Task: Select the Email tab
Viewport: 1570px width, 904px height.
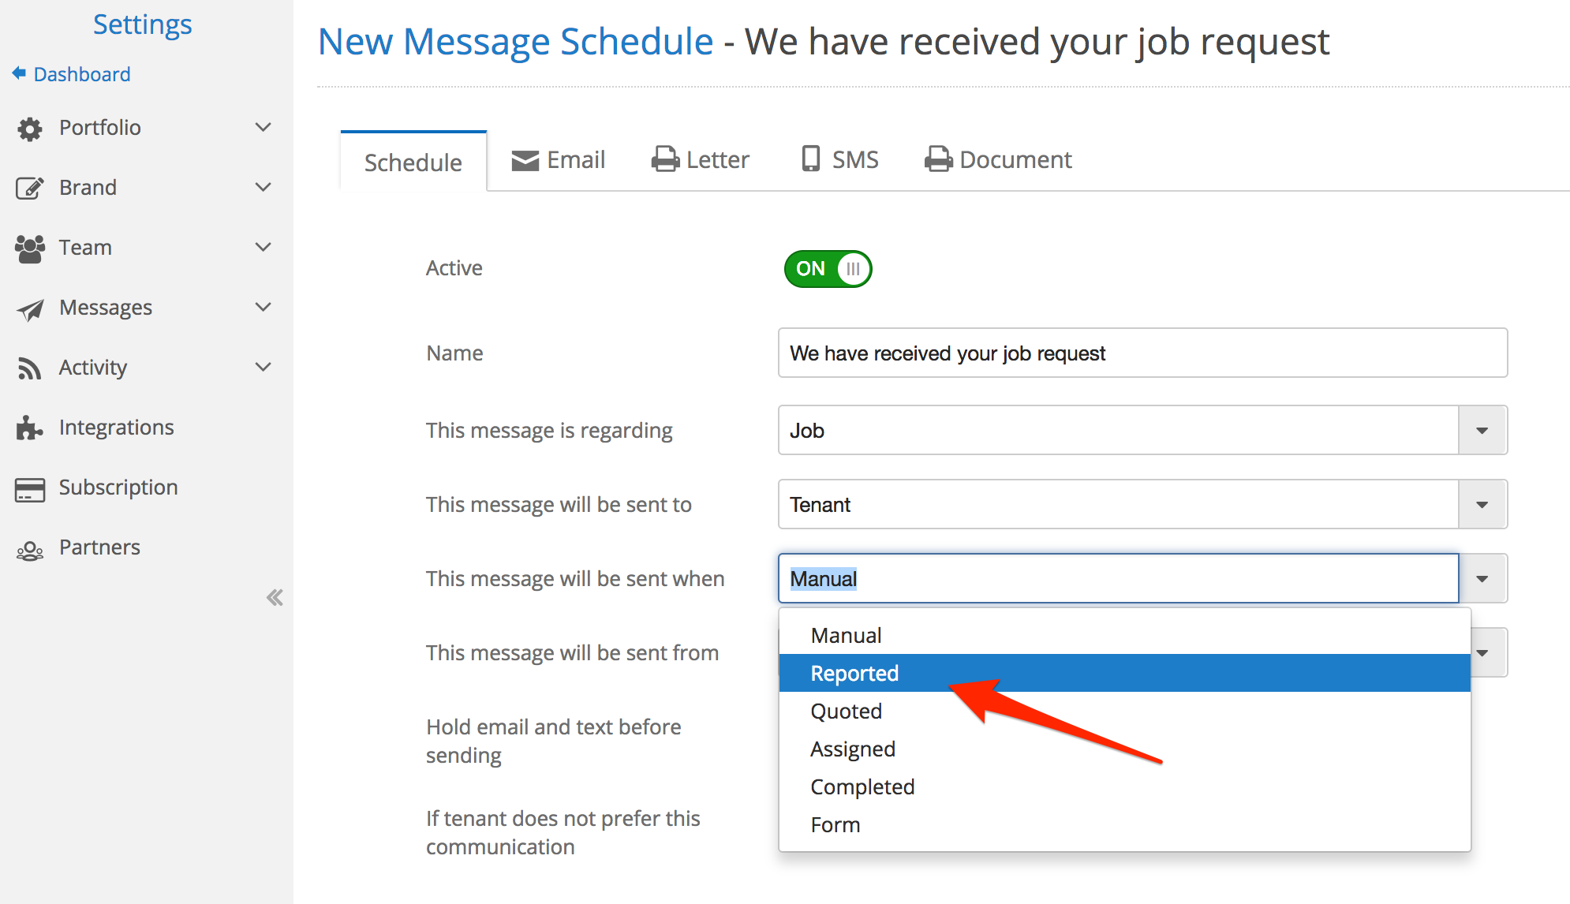Action: [558, 161]
